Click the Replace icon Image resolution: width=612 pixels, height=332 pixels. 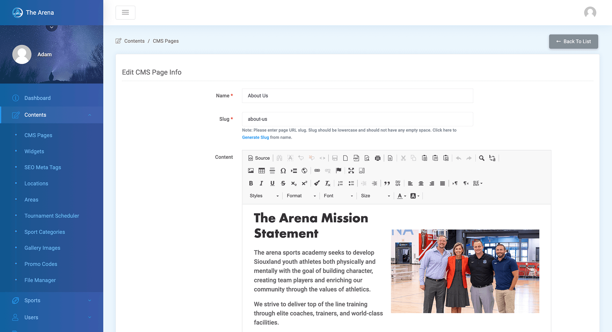tap(492, 158)
